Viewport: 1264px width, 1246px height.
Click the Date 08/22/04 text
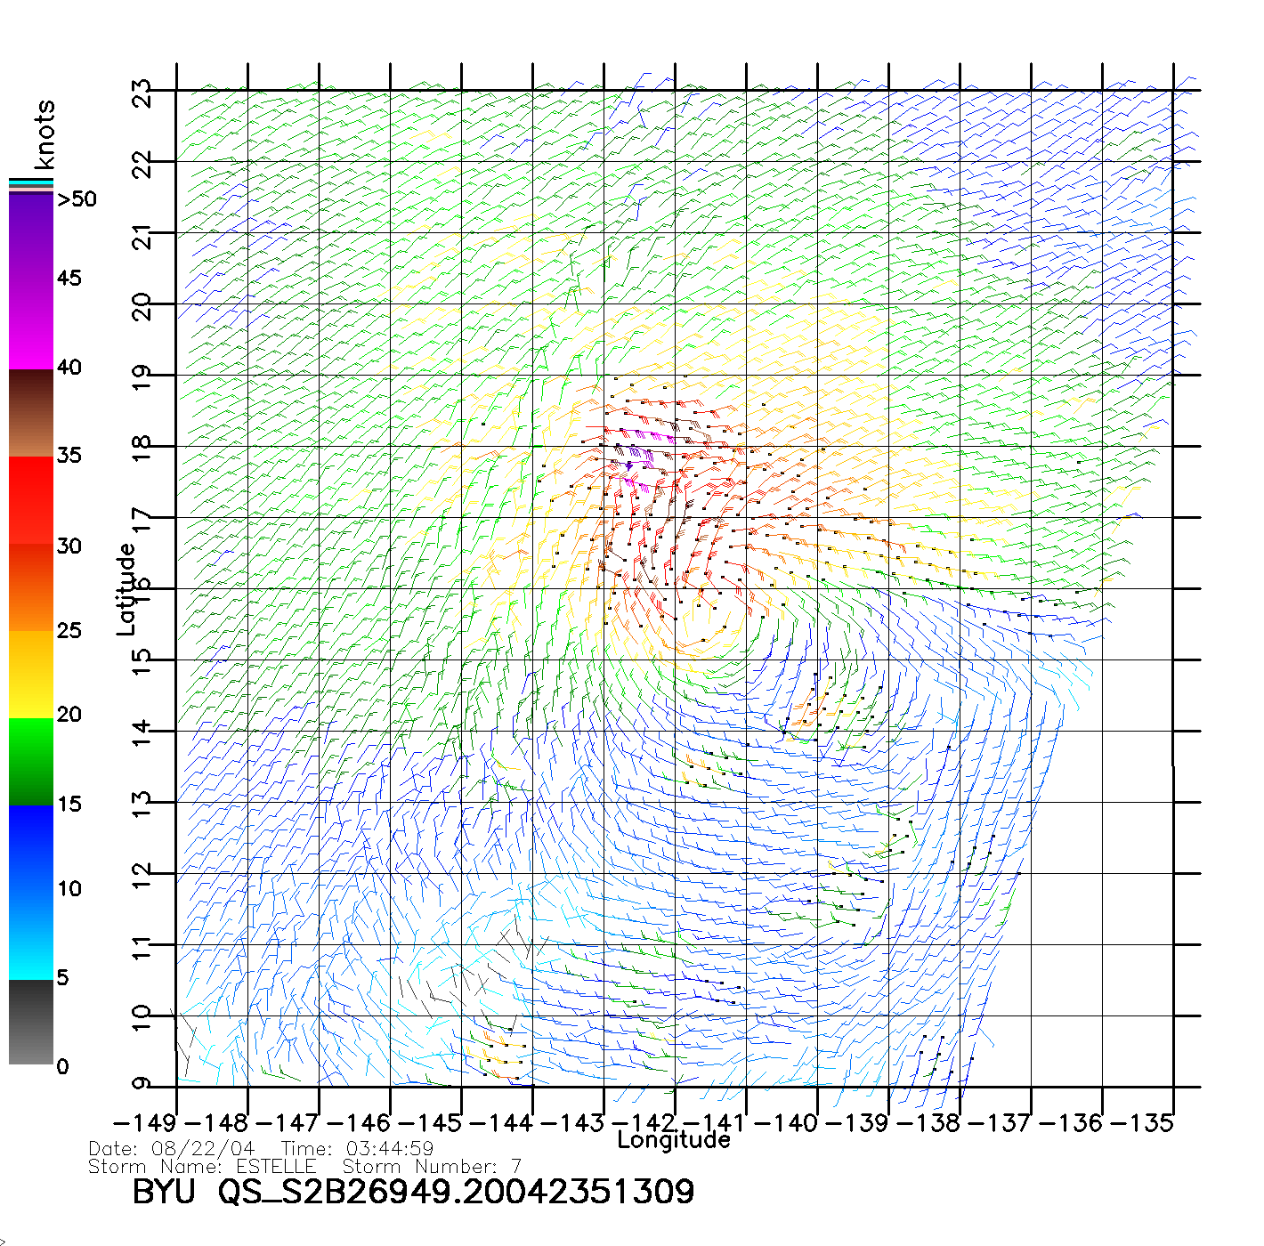point(172,1149)
